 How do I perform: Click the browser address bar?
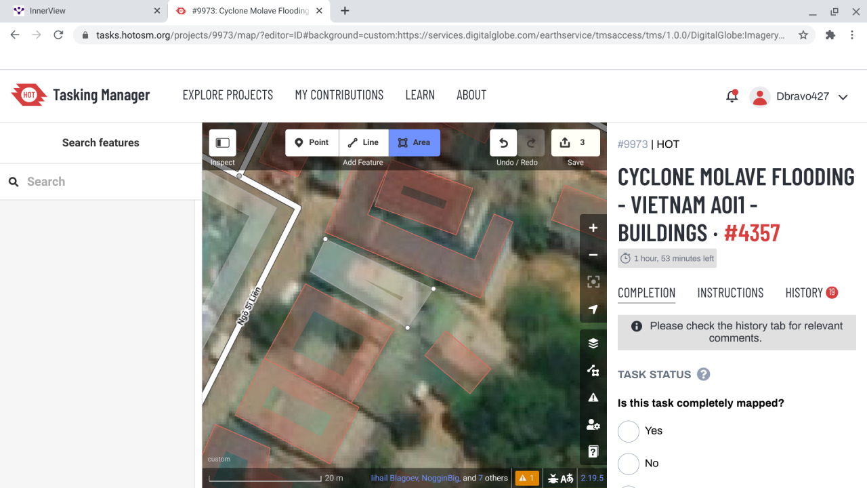tap(440, 35)
